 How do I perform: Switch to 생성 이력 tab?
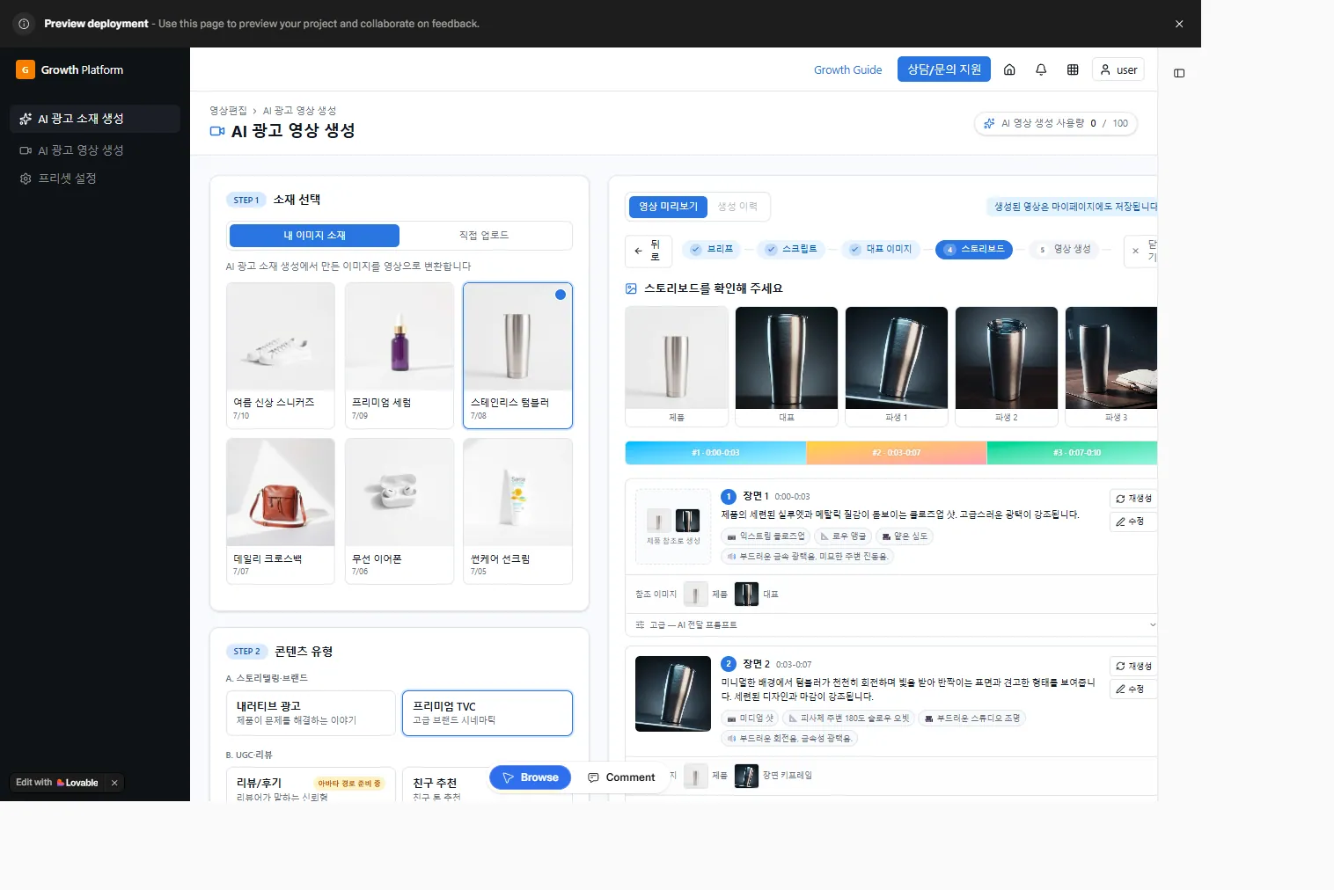pos(737,207)
